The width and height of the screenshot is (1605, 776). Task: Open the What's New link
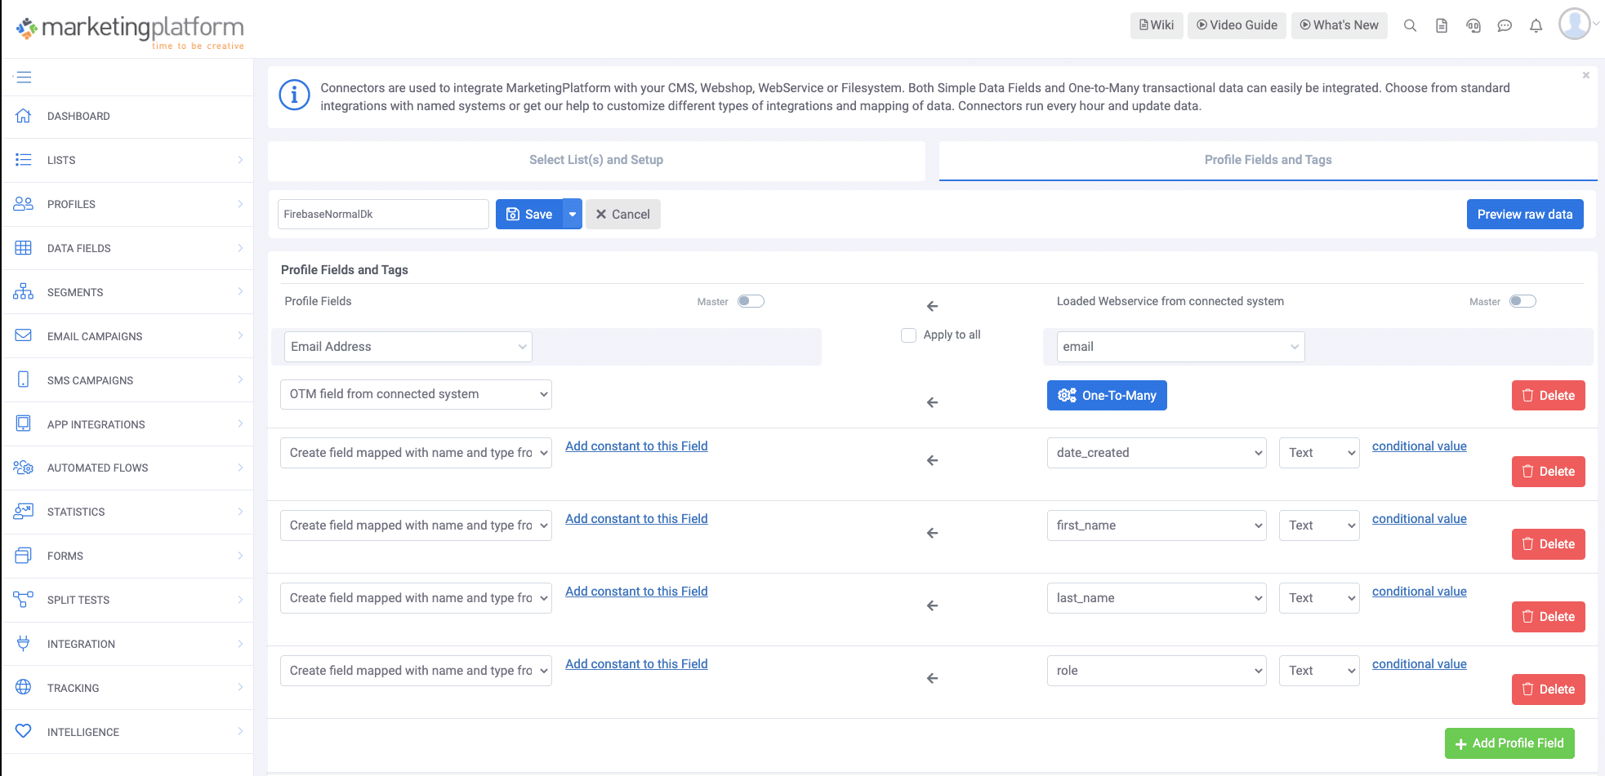coord(1340,25)
